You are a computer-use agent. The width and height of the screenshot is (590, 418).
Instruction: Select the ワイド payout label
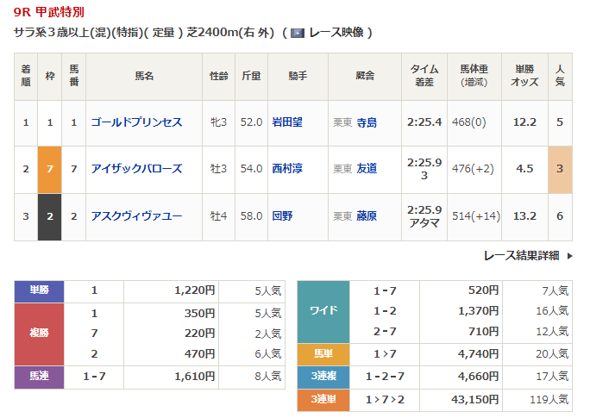(x=323, y=311)
